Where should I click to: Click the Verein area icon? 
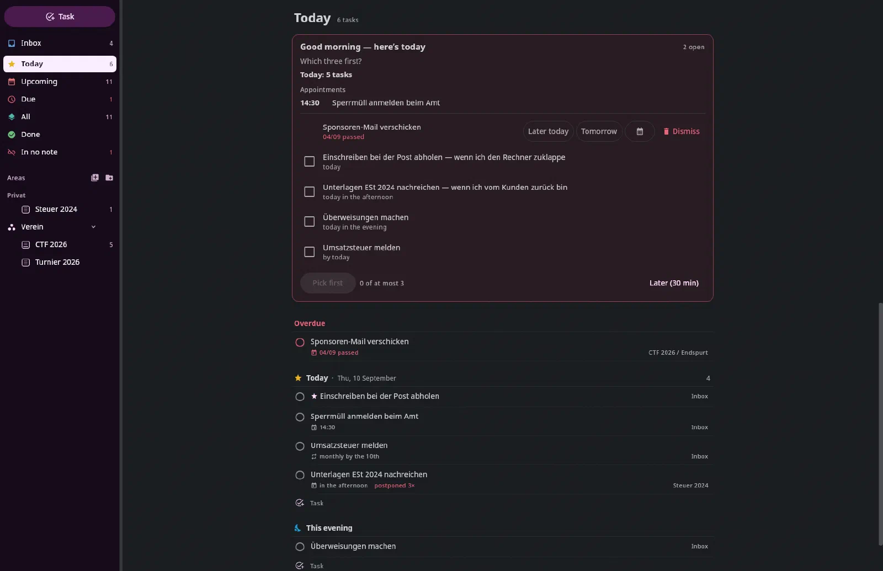pos(12,227)
